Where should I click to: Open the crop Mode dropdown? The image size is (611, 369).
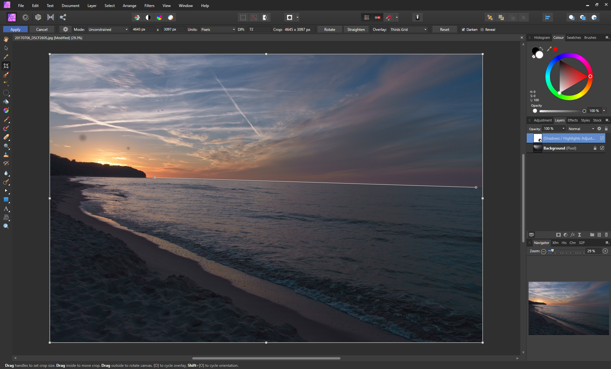(x=108, y=30)
